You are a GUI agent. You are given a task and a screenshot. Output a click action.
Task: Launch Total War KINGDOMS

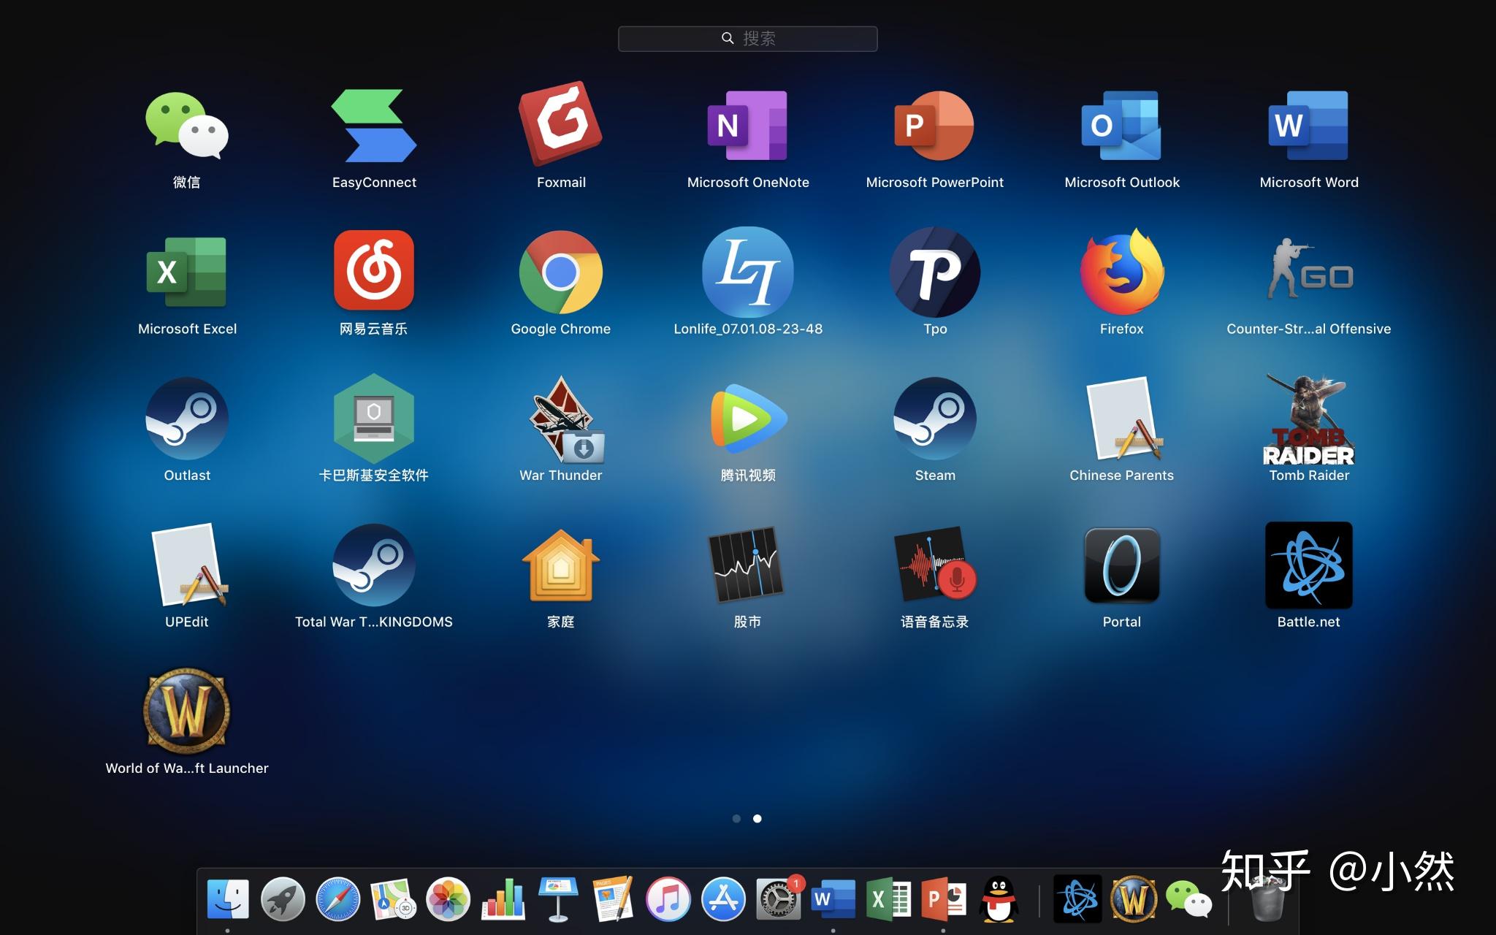point(374,565)
